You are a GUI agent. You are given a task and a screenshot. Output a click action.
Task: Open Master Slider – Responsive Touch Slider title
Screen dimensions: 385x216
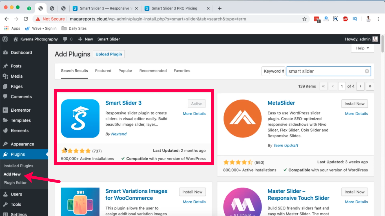[x=298, y=195]
